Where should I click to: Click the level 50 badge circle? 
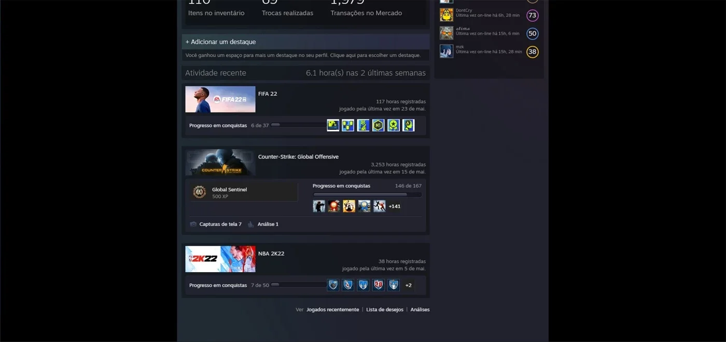[533, 34]
